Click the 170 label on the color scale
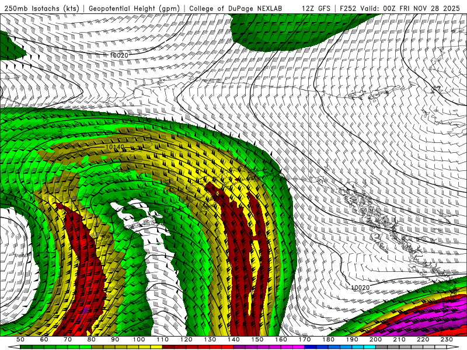Screen dimensions: 467x350 (305, 339)
